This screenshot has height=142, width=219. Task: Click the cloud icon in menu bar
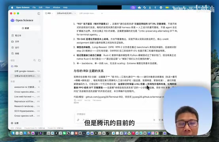[x=139, y=7]
